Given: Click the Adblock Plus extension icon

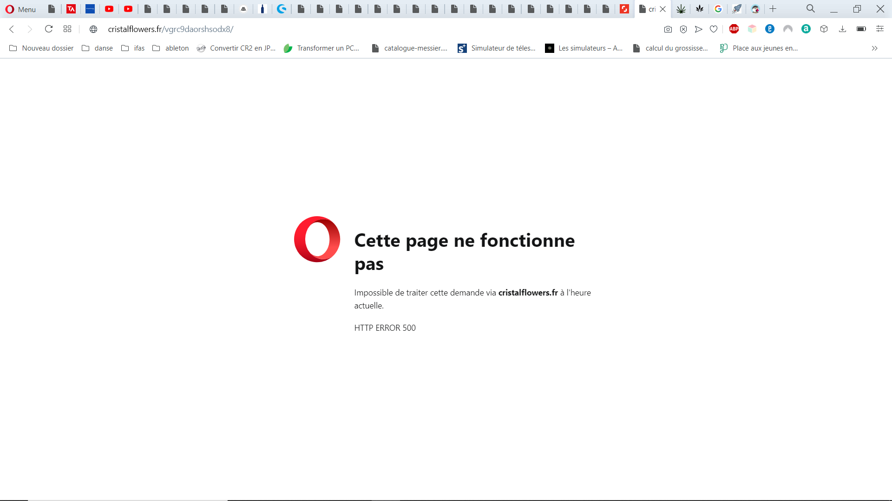Looking at the screenshot, I should (x=734, y=29).
